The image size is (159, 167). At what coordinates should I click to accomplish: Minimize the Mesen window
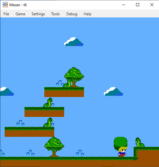[124, 5]
